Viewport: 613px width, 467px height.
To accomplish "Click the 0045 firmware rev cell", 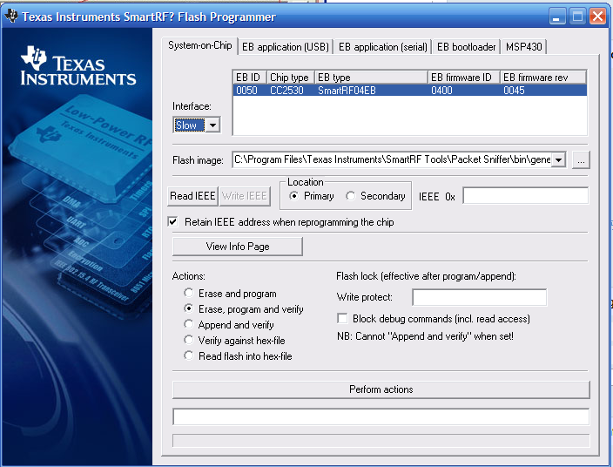I will point(514,91).
